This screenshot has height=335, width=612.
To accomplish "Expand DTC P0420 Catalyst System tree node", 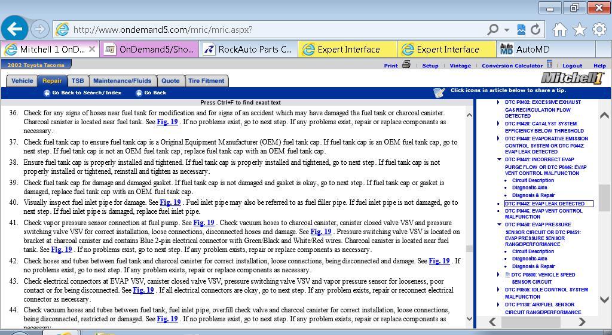I will pos(498,124).
